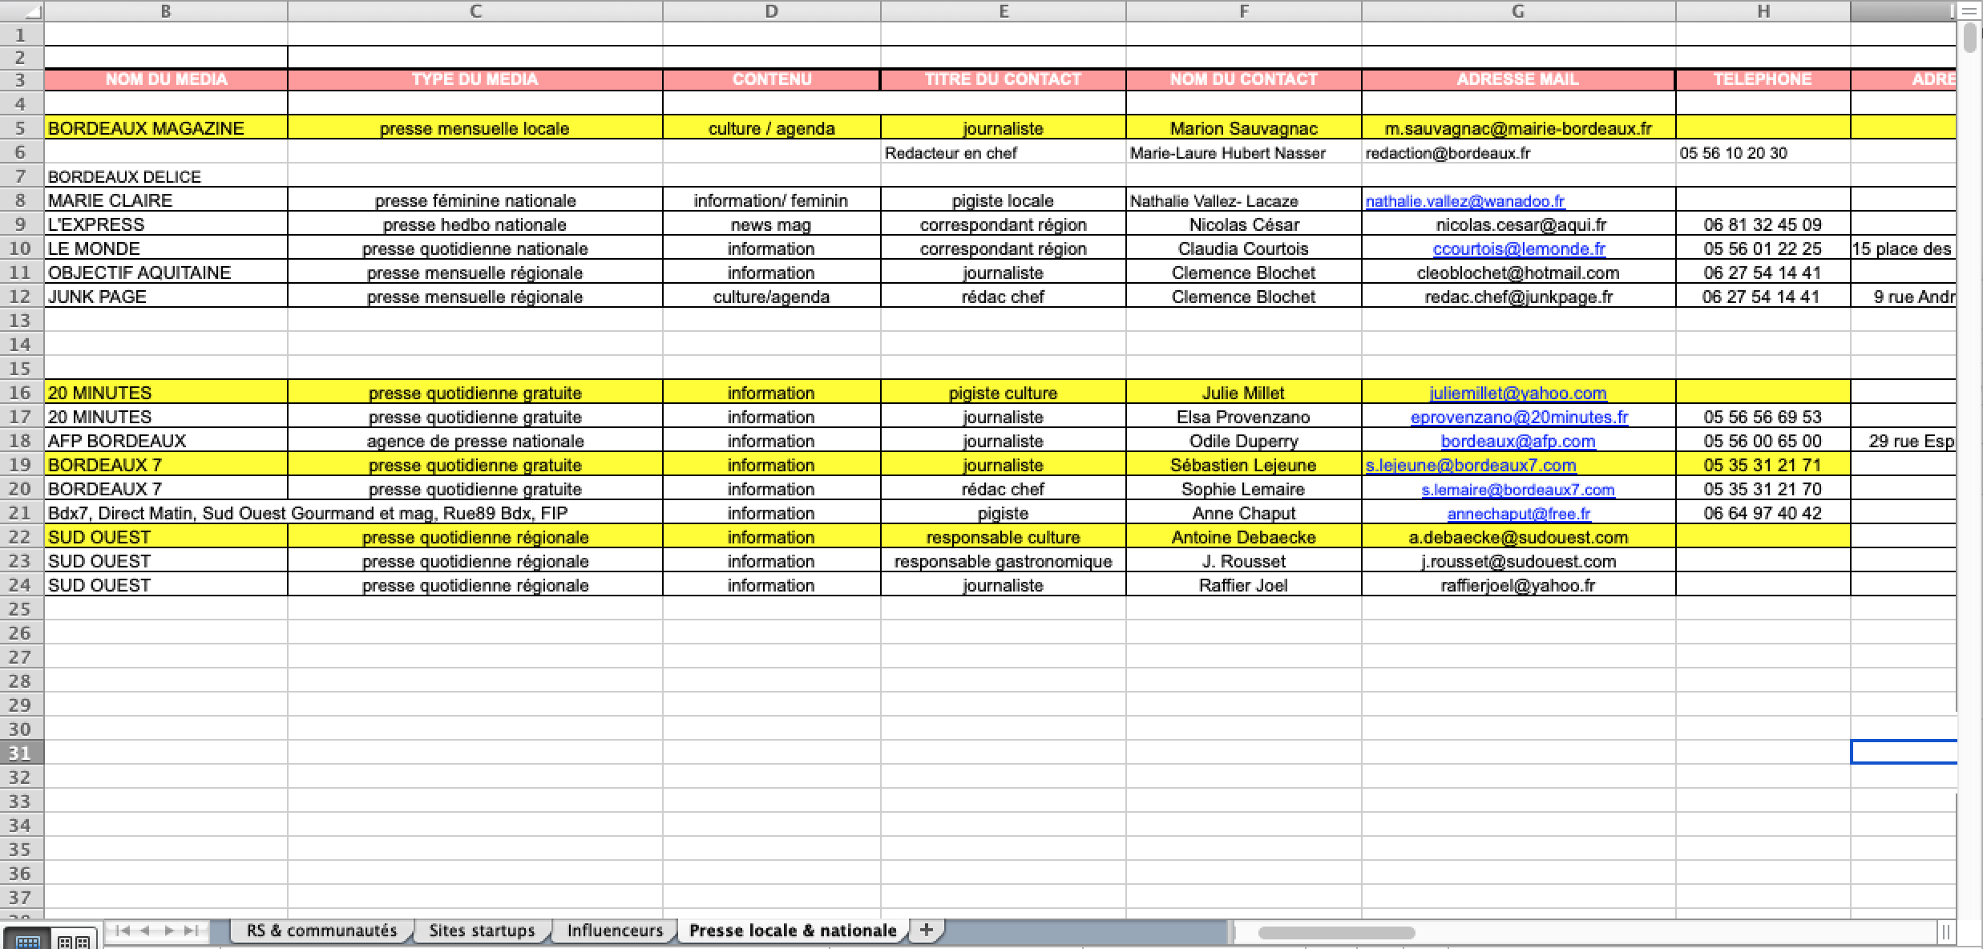Select column G header
This screenshot has height=949, width=1983.
coord(1517,11)
